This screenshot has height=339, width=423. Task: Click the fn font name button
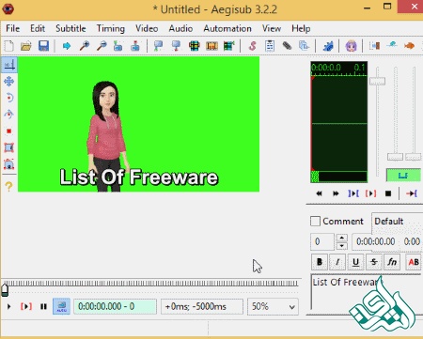pyautogui.click(x=392, y=262)
